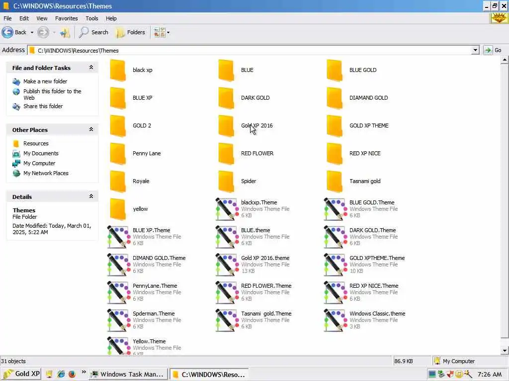
Task: Switch to Windows Task Manager taskbar button
Action: [128, 374]
